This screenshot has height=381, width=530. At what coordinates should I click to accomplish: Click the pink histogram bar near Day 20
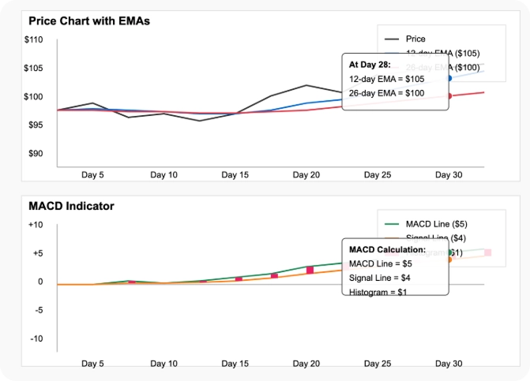click(x=310, y=271)
